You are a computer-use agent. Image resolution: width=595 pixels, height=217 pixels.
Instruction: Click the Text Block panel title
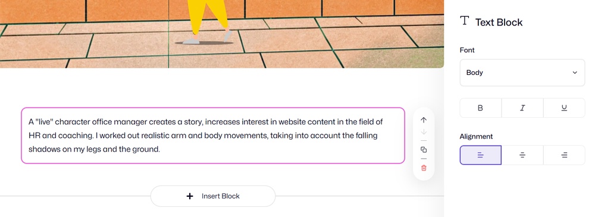point(499,23)
